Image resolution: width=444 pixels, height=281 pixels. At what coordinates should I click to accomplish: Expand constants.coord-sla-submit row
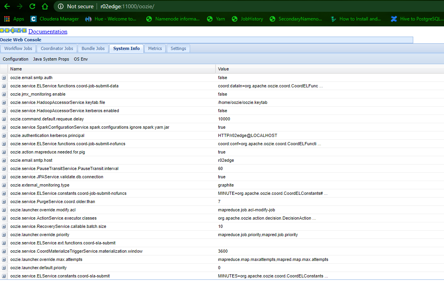click(4, 276)
